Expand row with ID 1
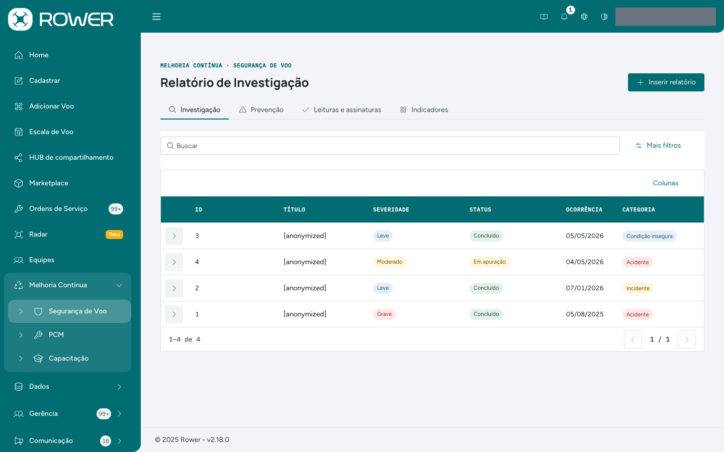 [x=174, y=314]
